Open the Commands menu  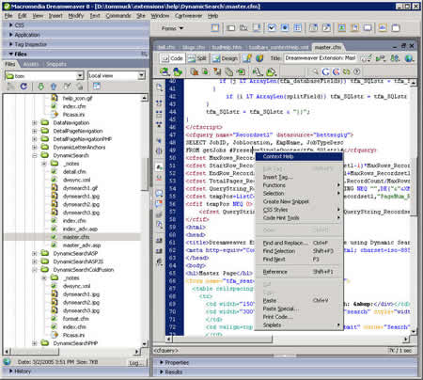pos(118,15)
